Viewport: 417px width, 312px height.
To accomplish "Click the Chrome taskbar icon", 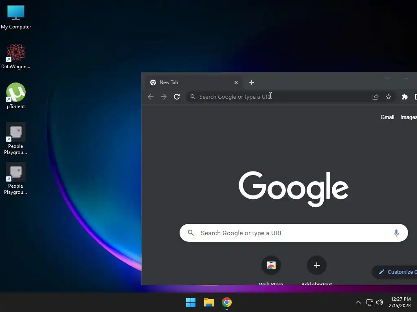I will [227, 302].
